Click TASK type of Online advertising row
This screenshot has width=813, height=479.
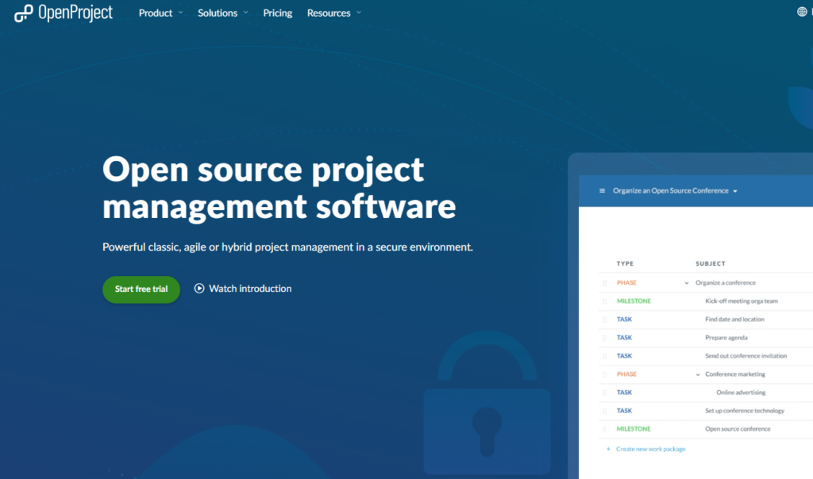[x=624, y=393]
